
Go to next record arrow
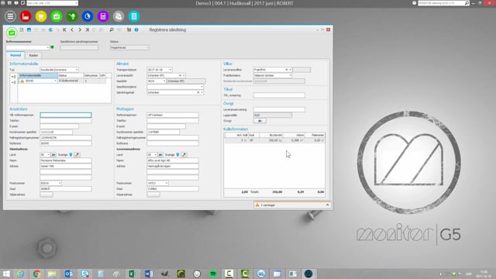[x=80, y=29]
